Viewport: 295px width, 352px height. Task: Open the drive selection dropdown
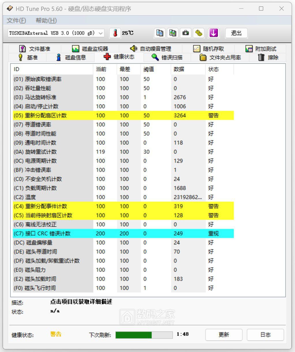pyautogui.click(x=56, y=33)
